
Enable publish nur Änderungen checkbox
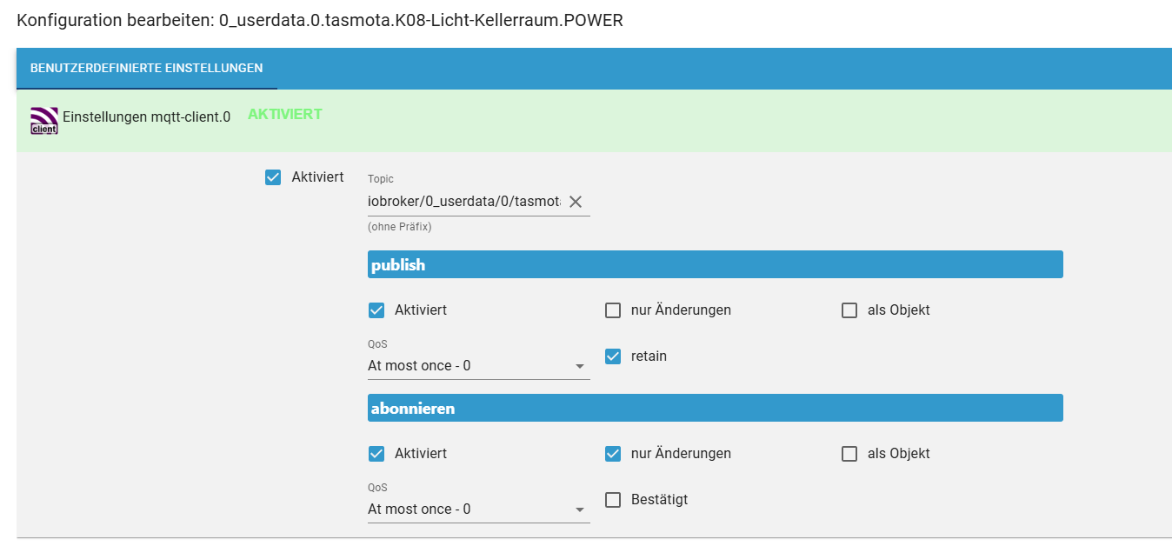[613, 310]
